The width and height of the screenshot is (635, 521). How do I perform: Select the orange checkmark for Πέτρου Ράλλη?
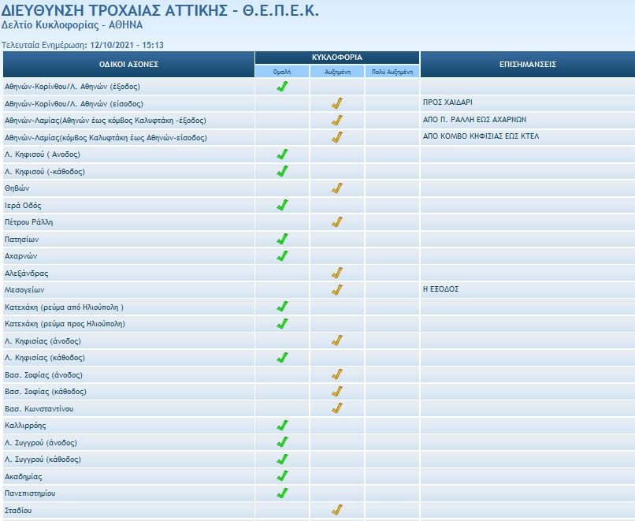337,222
